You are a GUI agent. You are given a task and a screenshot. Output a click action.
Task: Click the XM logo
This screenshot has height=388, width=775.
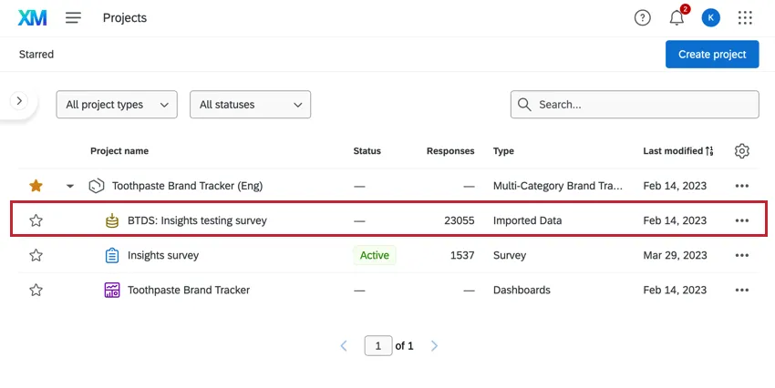tap(33, 18)
